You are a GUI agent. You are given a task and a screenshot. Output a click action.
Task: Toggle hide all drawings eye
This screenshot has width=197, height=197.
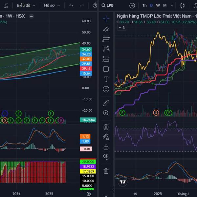click(x=106, y=157)
